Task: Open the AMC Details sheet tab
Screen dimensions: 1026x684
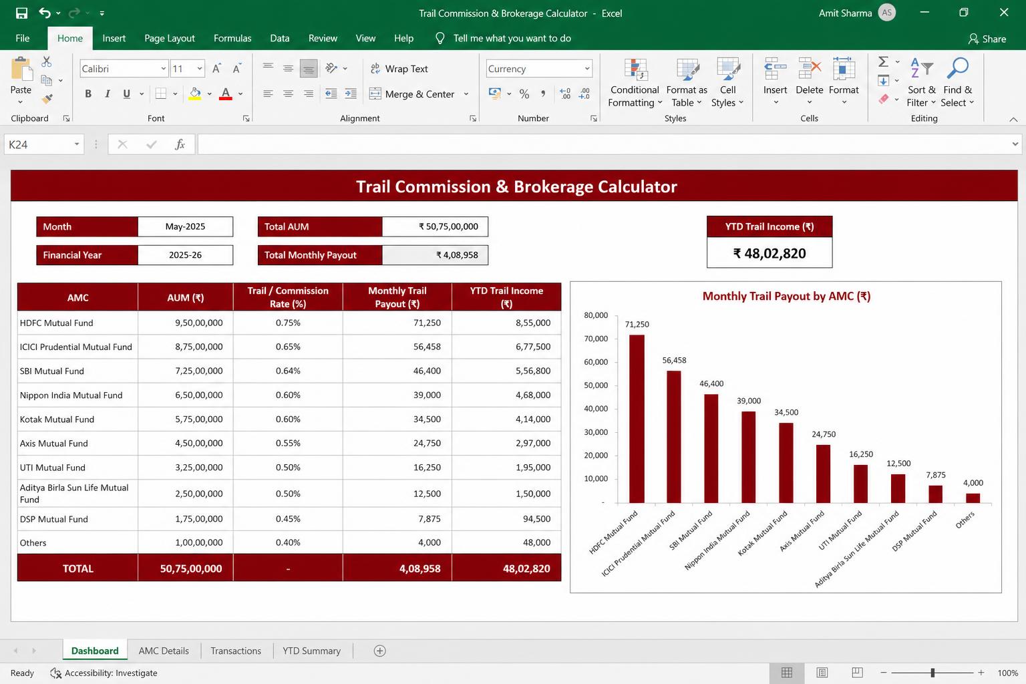Action: tap(164, 651)
